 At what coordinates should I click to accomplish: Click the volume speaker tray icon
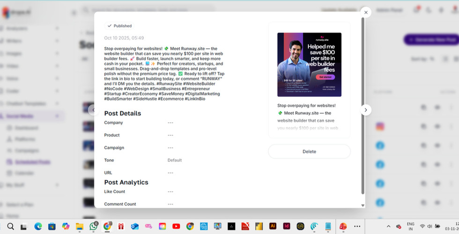coord(430,227)
